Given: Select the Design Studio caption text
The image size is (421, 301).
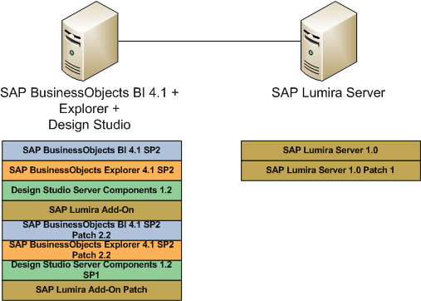Looking at the screenshot, I should point(90,125).
